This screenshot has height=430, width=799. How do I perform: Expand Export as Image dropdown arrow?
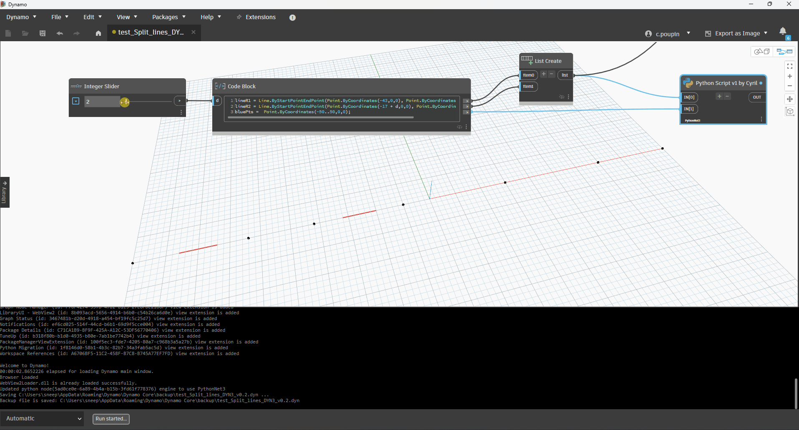(x=766, y=33)
